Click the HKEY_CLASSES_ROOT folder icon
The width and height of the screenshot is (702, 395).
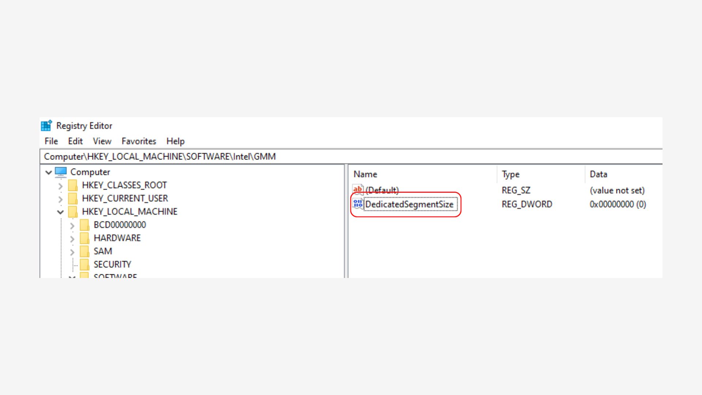coord(73,185)
